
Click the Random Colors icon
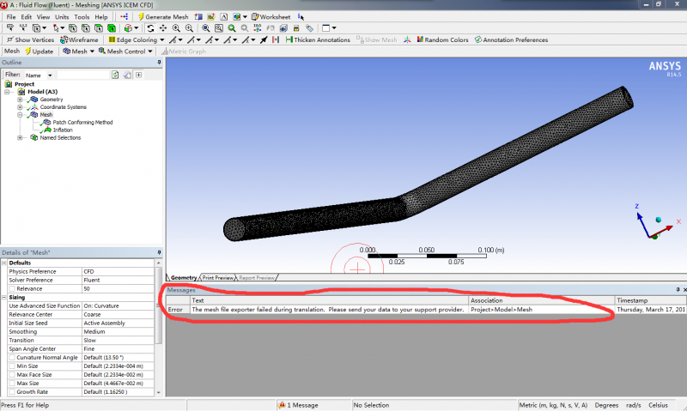pos(420,39)
